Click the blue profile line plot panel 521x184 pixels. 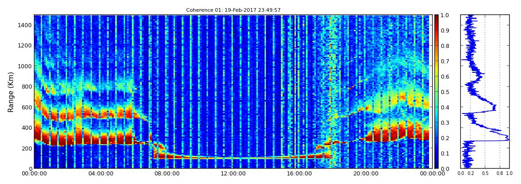click(x=485, y=91)
